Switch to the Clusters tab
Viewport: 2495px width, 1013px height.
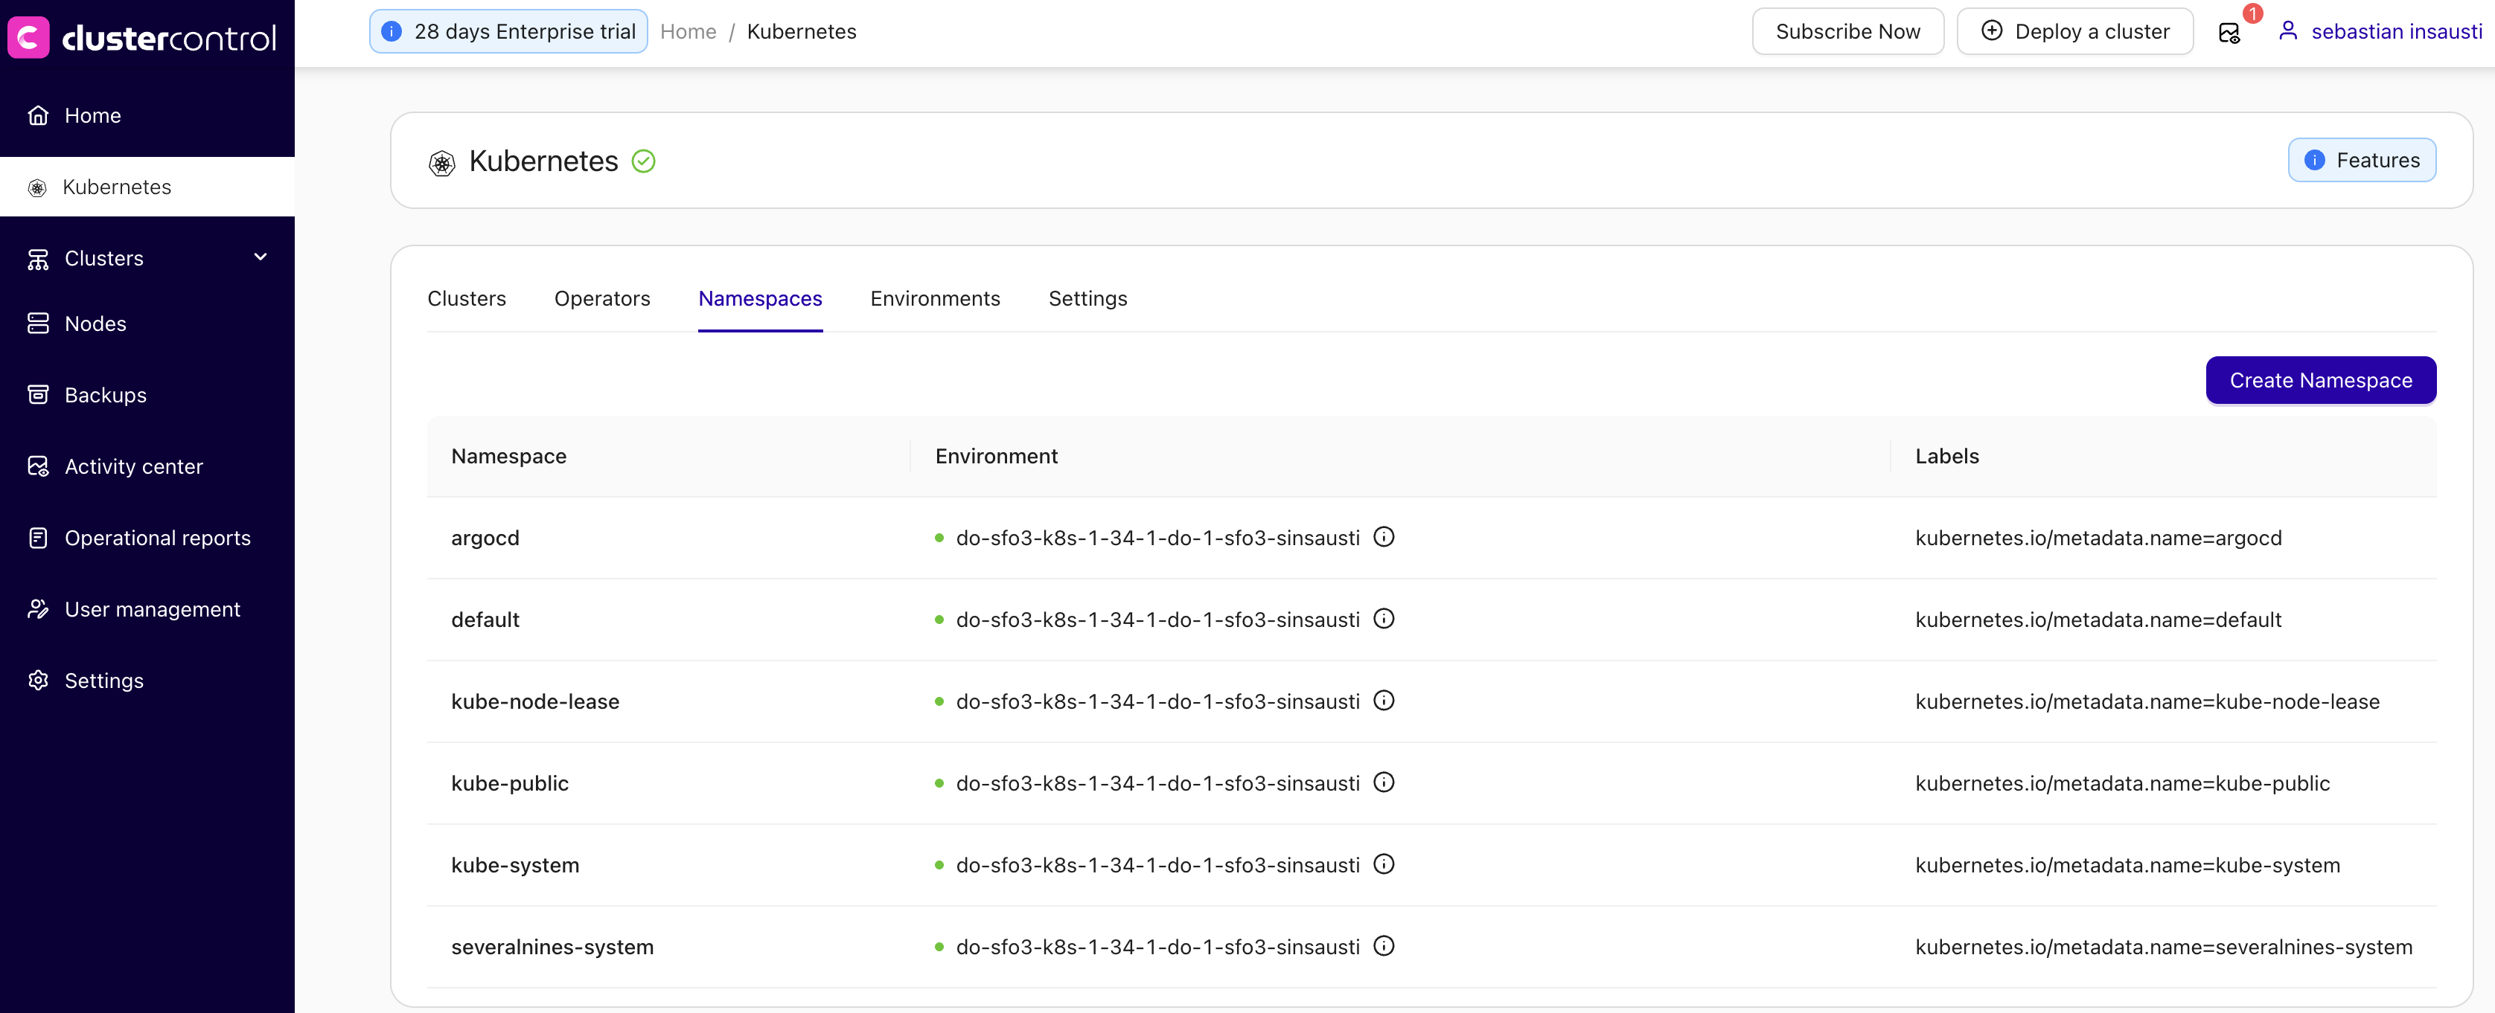click(x=467, y=299)
